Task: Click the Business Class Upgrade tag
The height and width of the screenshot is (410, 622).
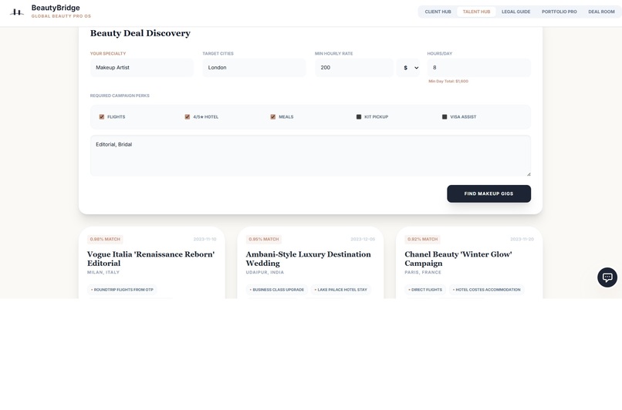Action: [277, 290]
